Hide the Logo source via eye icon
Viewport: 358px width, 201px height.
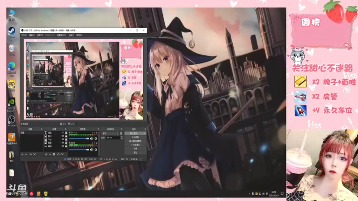tap(63, 139)
